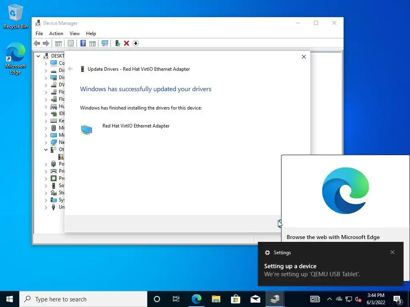Viewport: 410px width, 307px height.
Task: Select the DESKT computer root icon
Action: pyautogui.click(x=46, y=56)
